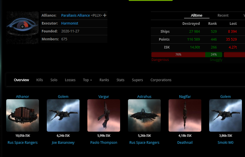Viewport: 245px width, 157px height.
Task: Open the Parallaxis Alliance link
Action: tap(75, 15)
